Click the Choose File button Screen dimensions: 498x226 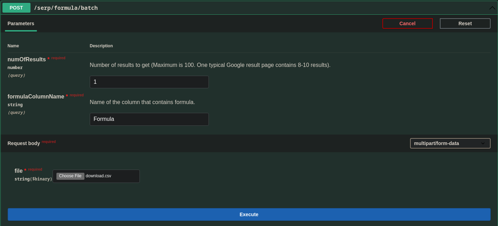pos(70,176)
